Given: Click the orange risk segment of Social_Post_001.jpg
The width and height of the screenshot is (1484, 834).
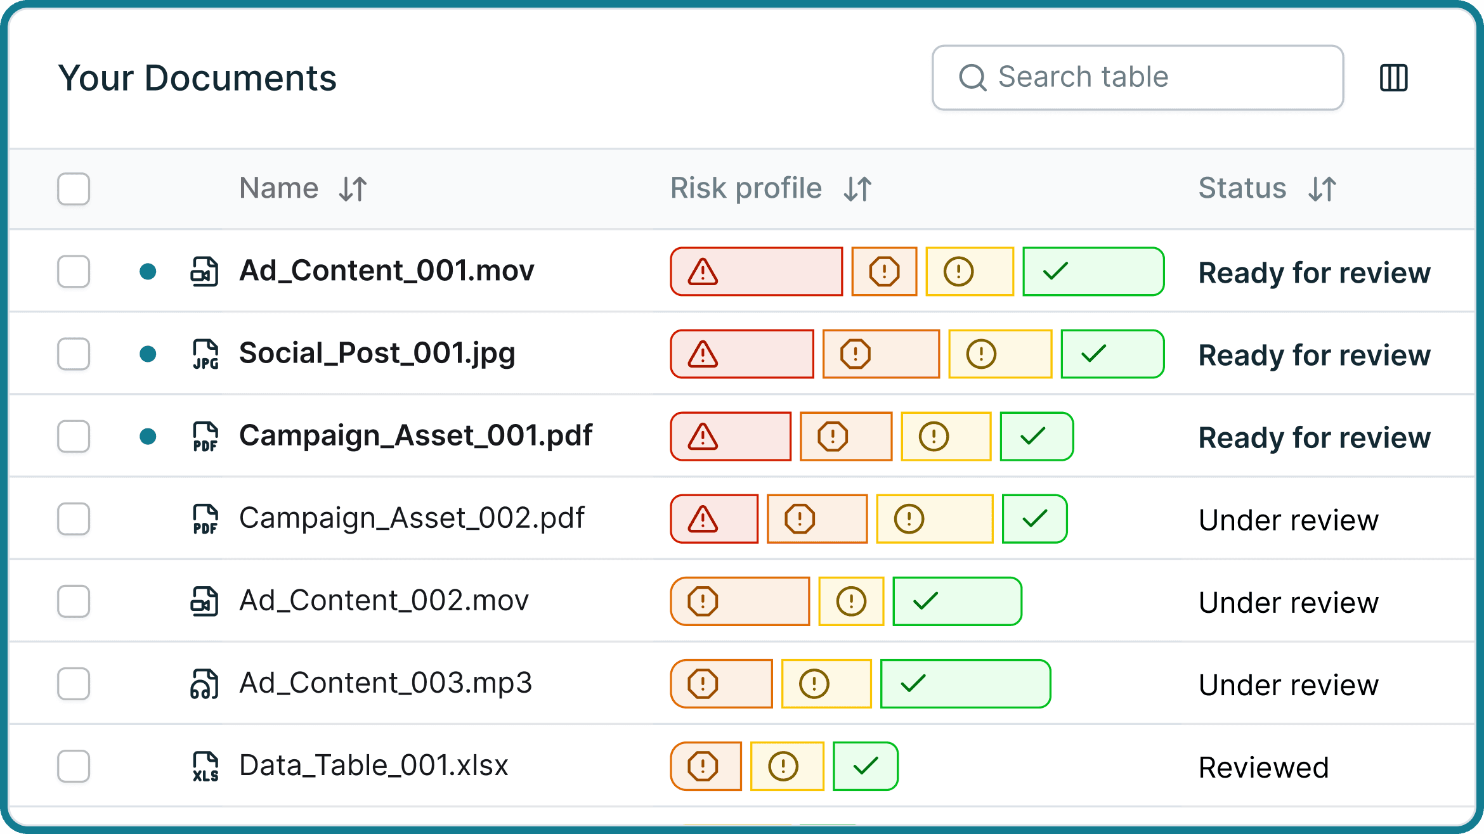Looking at the screenshot, I should pos(881,354).
